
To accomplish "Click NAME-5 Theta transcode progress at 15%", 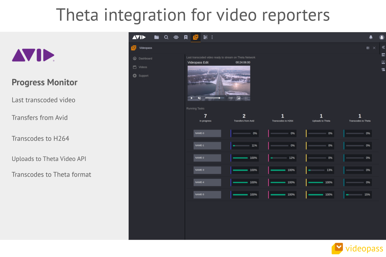I will 358,194.
